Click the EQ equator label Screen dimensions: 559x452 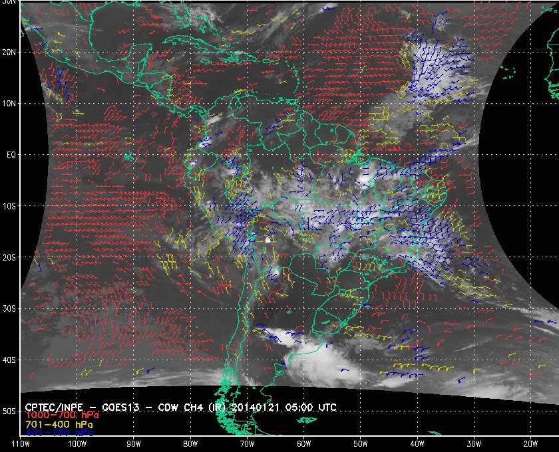[11, 155]
